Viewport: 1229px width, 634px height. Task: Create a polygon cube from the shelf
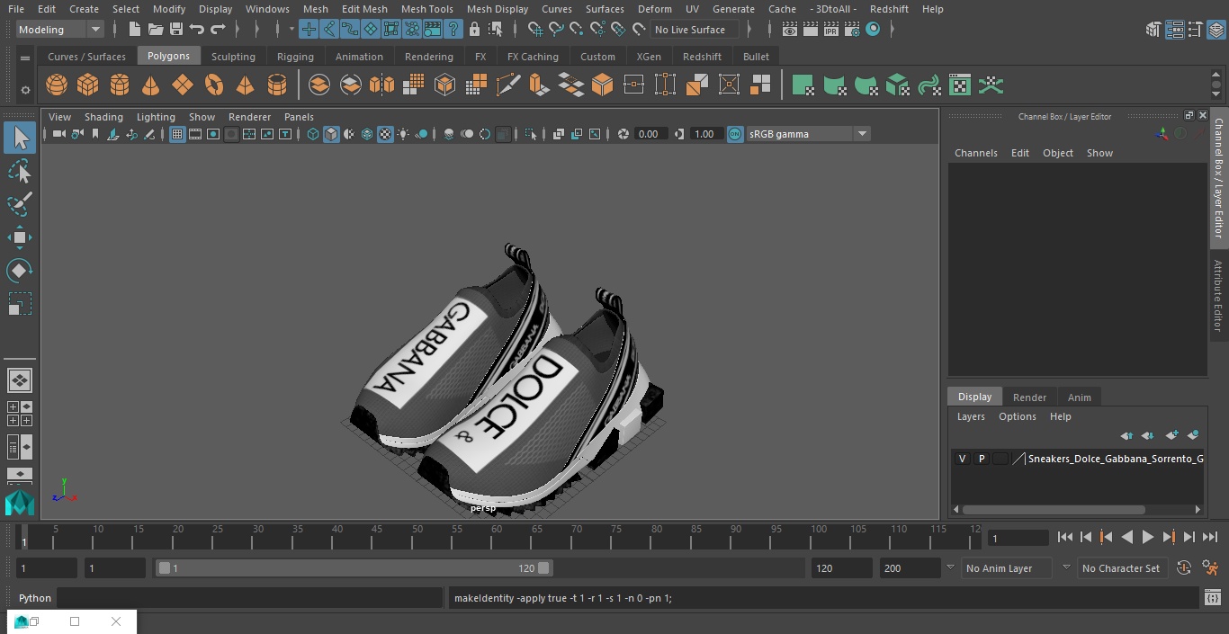(x=88, y=85)
